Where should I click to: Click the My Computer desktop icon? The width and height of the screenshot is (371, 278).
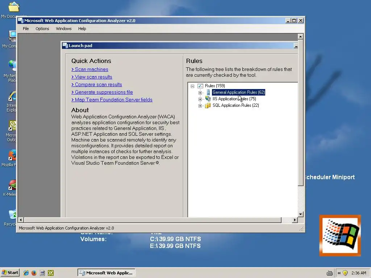[x=12, y=36]
